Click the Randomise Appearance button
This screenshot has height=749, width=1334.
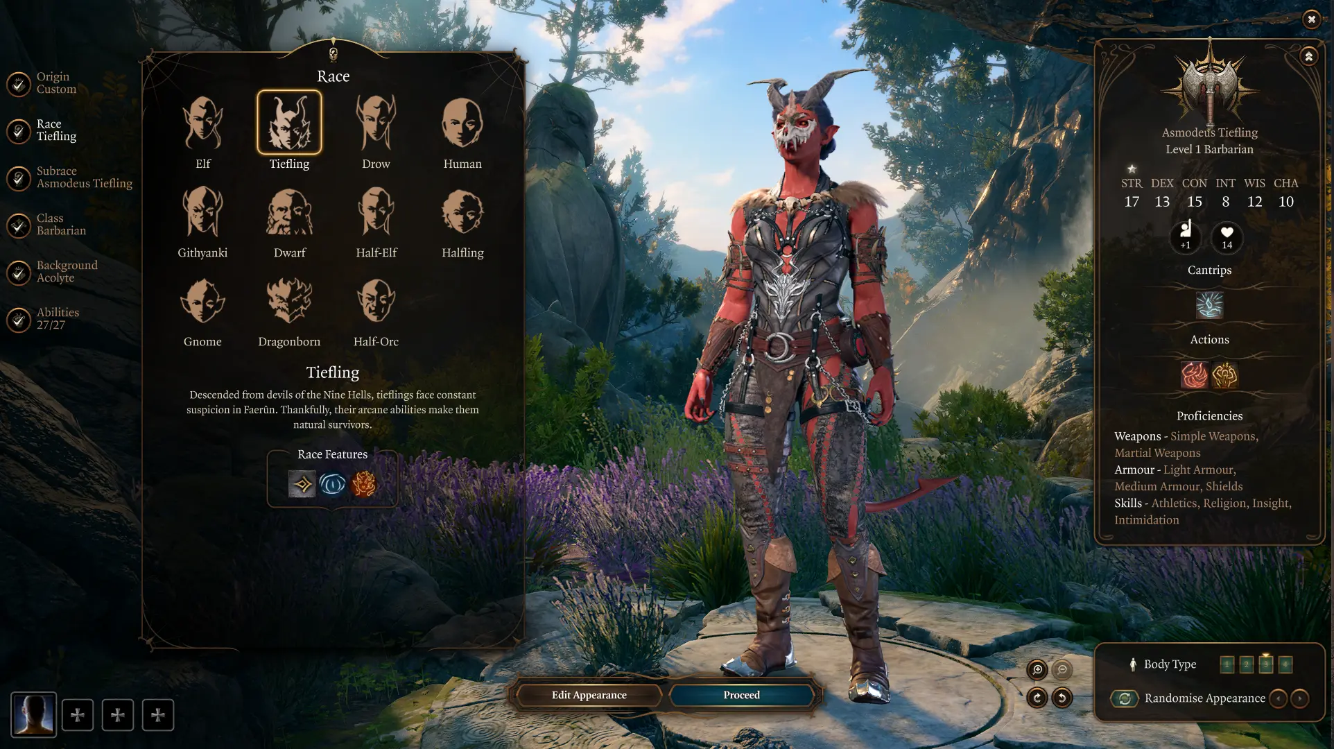click(1125, 698)
